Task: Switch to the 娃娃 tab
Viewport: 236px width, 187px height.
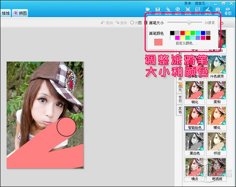Action: point(6,13)
